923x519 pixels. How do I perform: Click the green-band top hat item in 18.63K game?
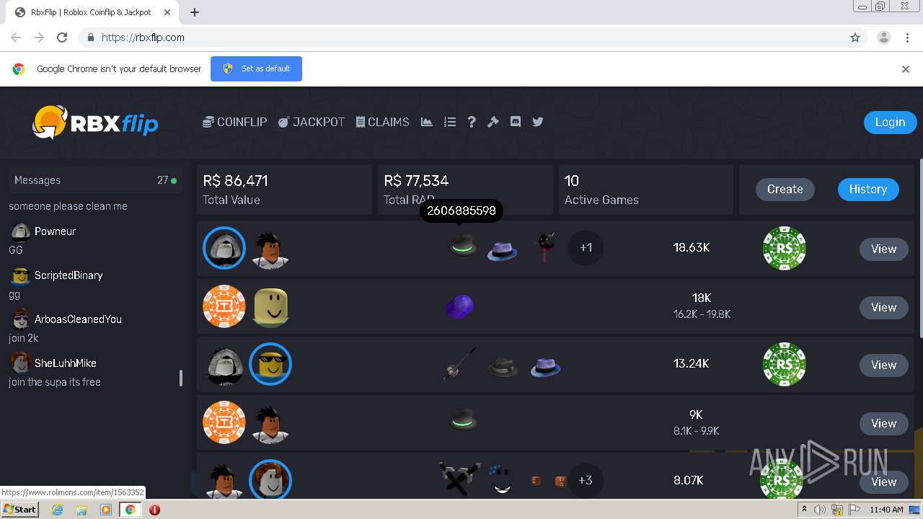click(x=463, y=245)
